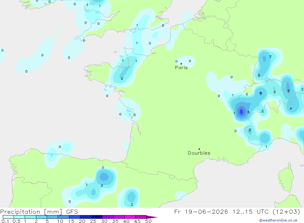The height and width of the screenshot is (223, 304).
Task: Choose the 20–25 mm dark blue swatch
Action: point(86,217)
